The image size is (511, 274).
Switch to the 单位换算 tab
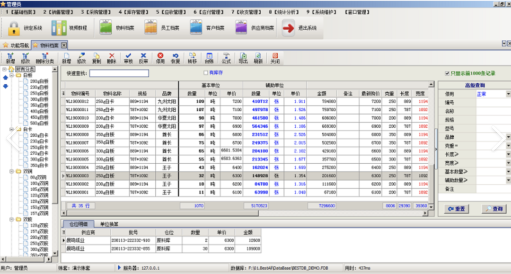click(109, 224)
